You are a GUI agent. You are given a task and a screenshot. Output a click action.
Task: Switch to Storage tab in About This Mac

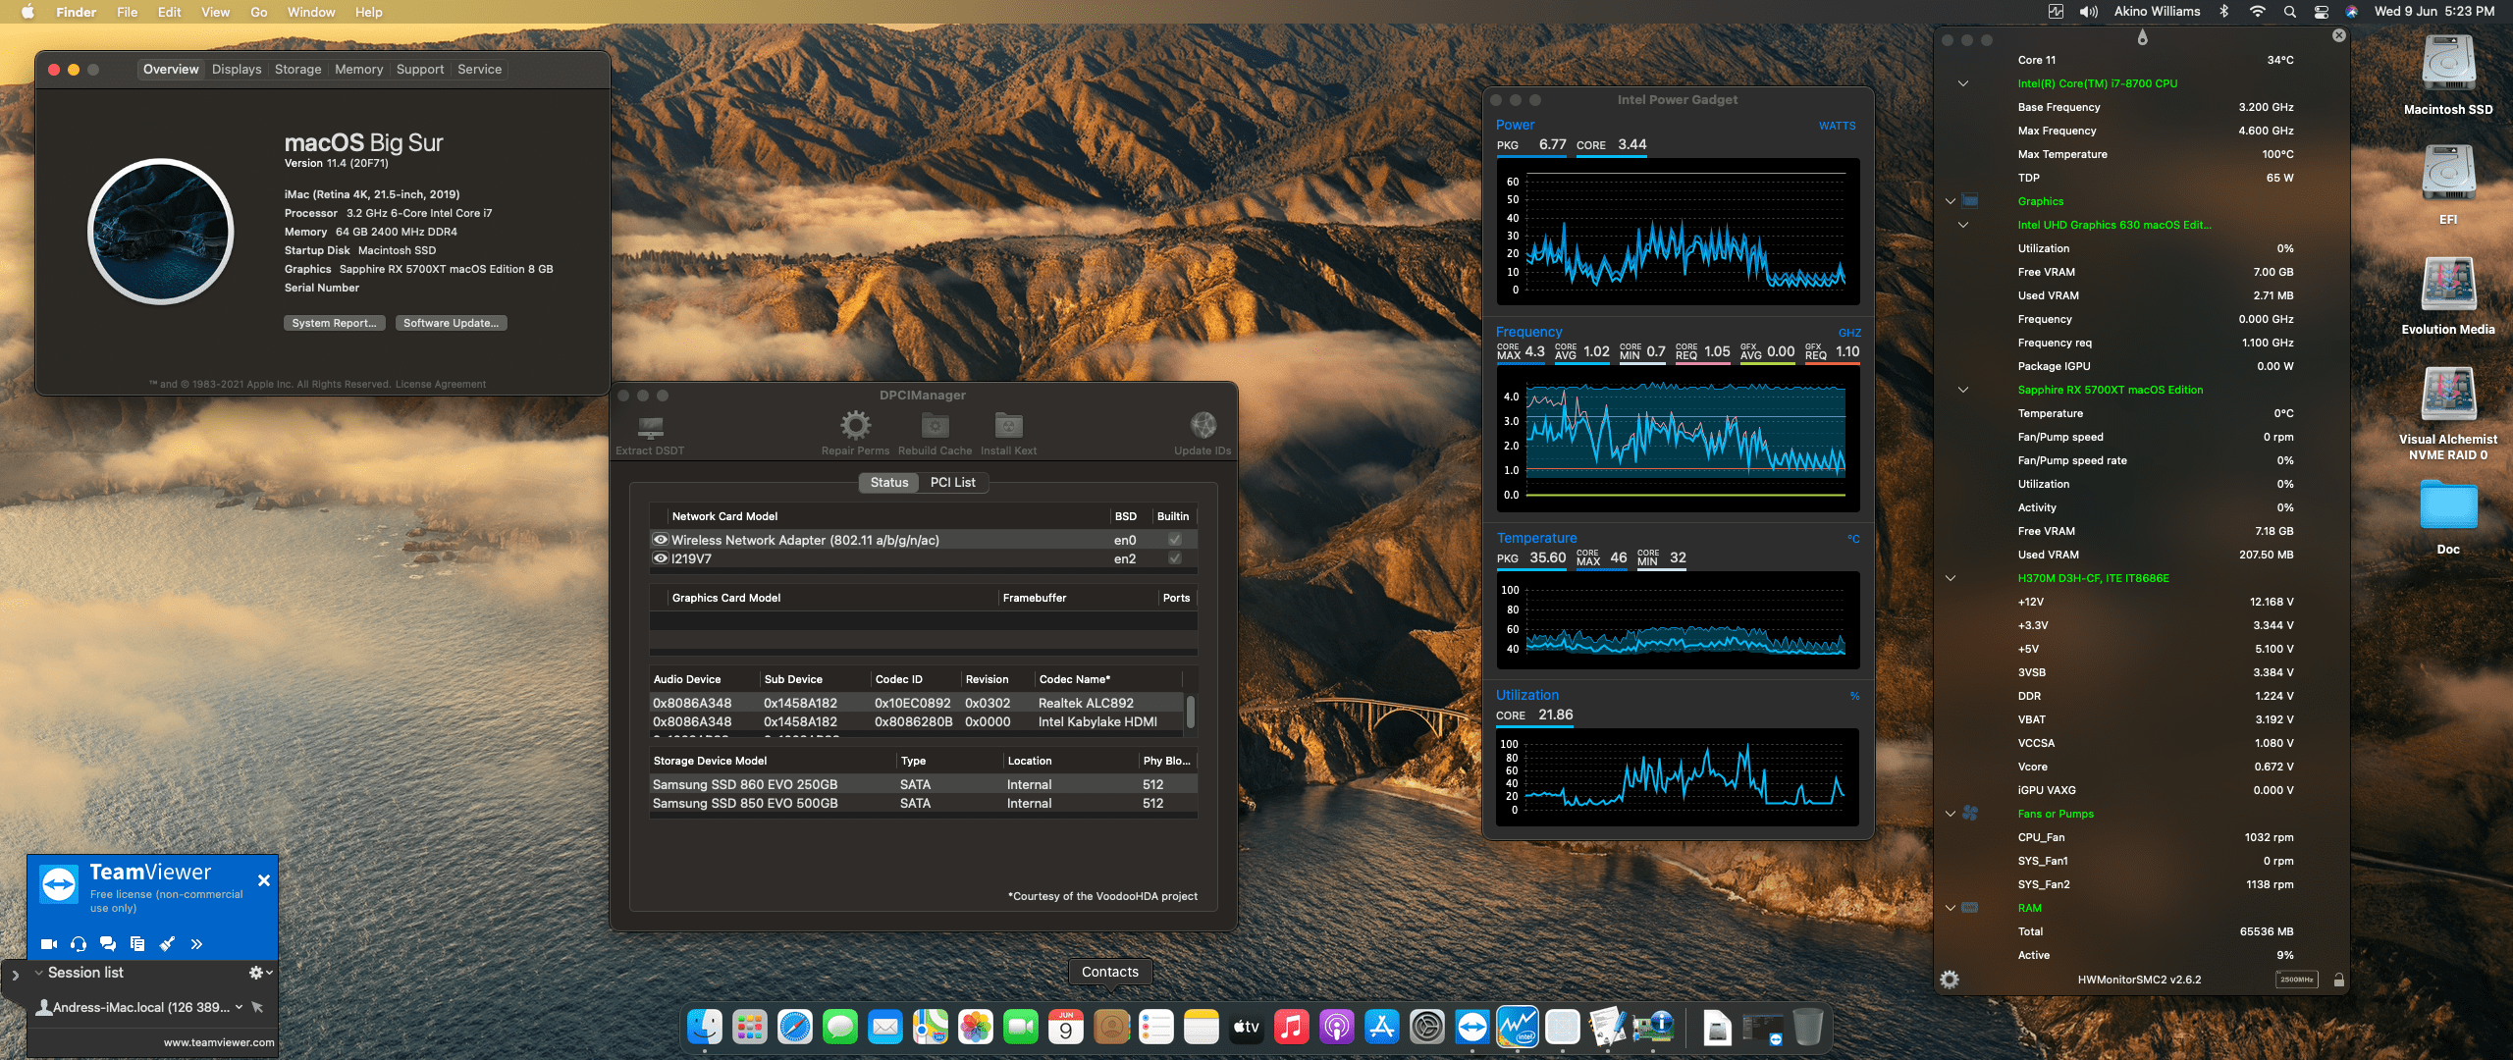pos(297,70)
